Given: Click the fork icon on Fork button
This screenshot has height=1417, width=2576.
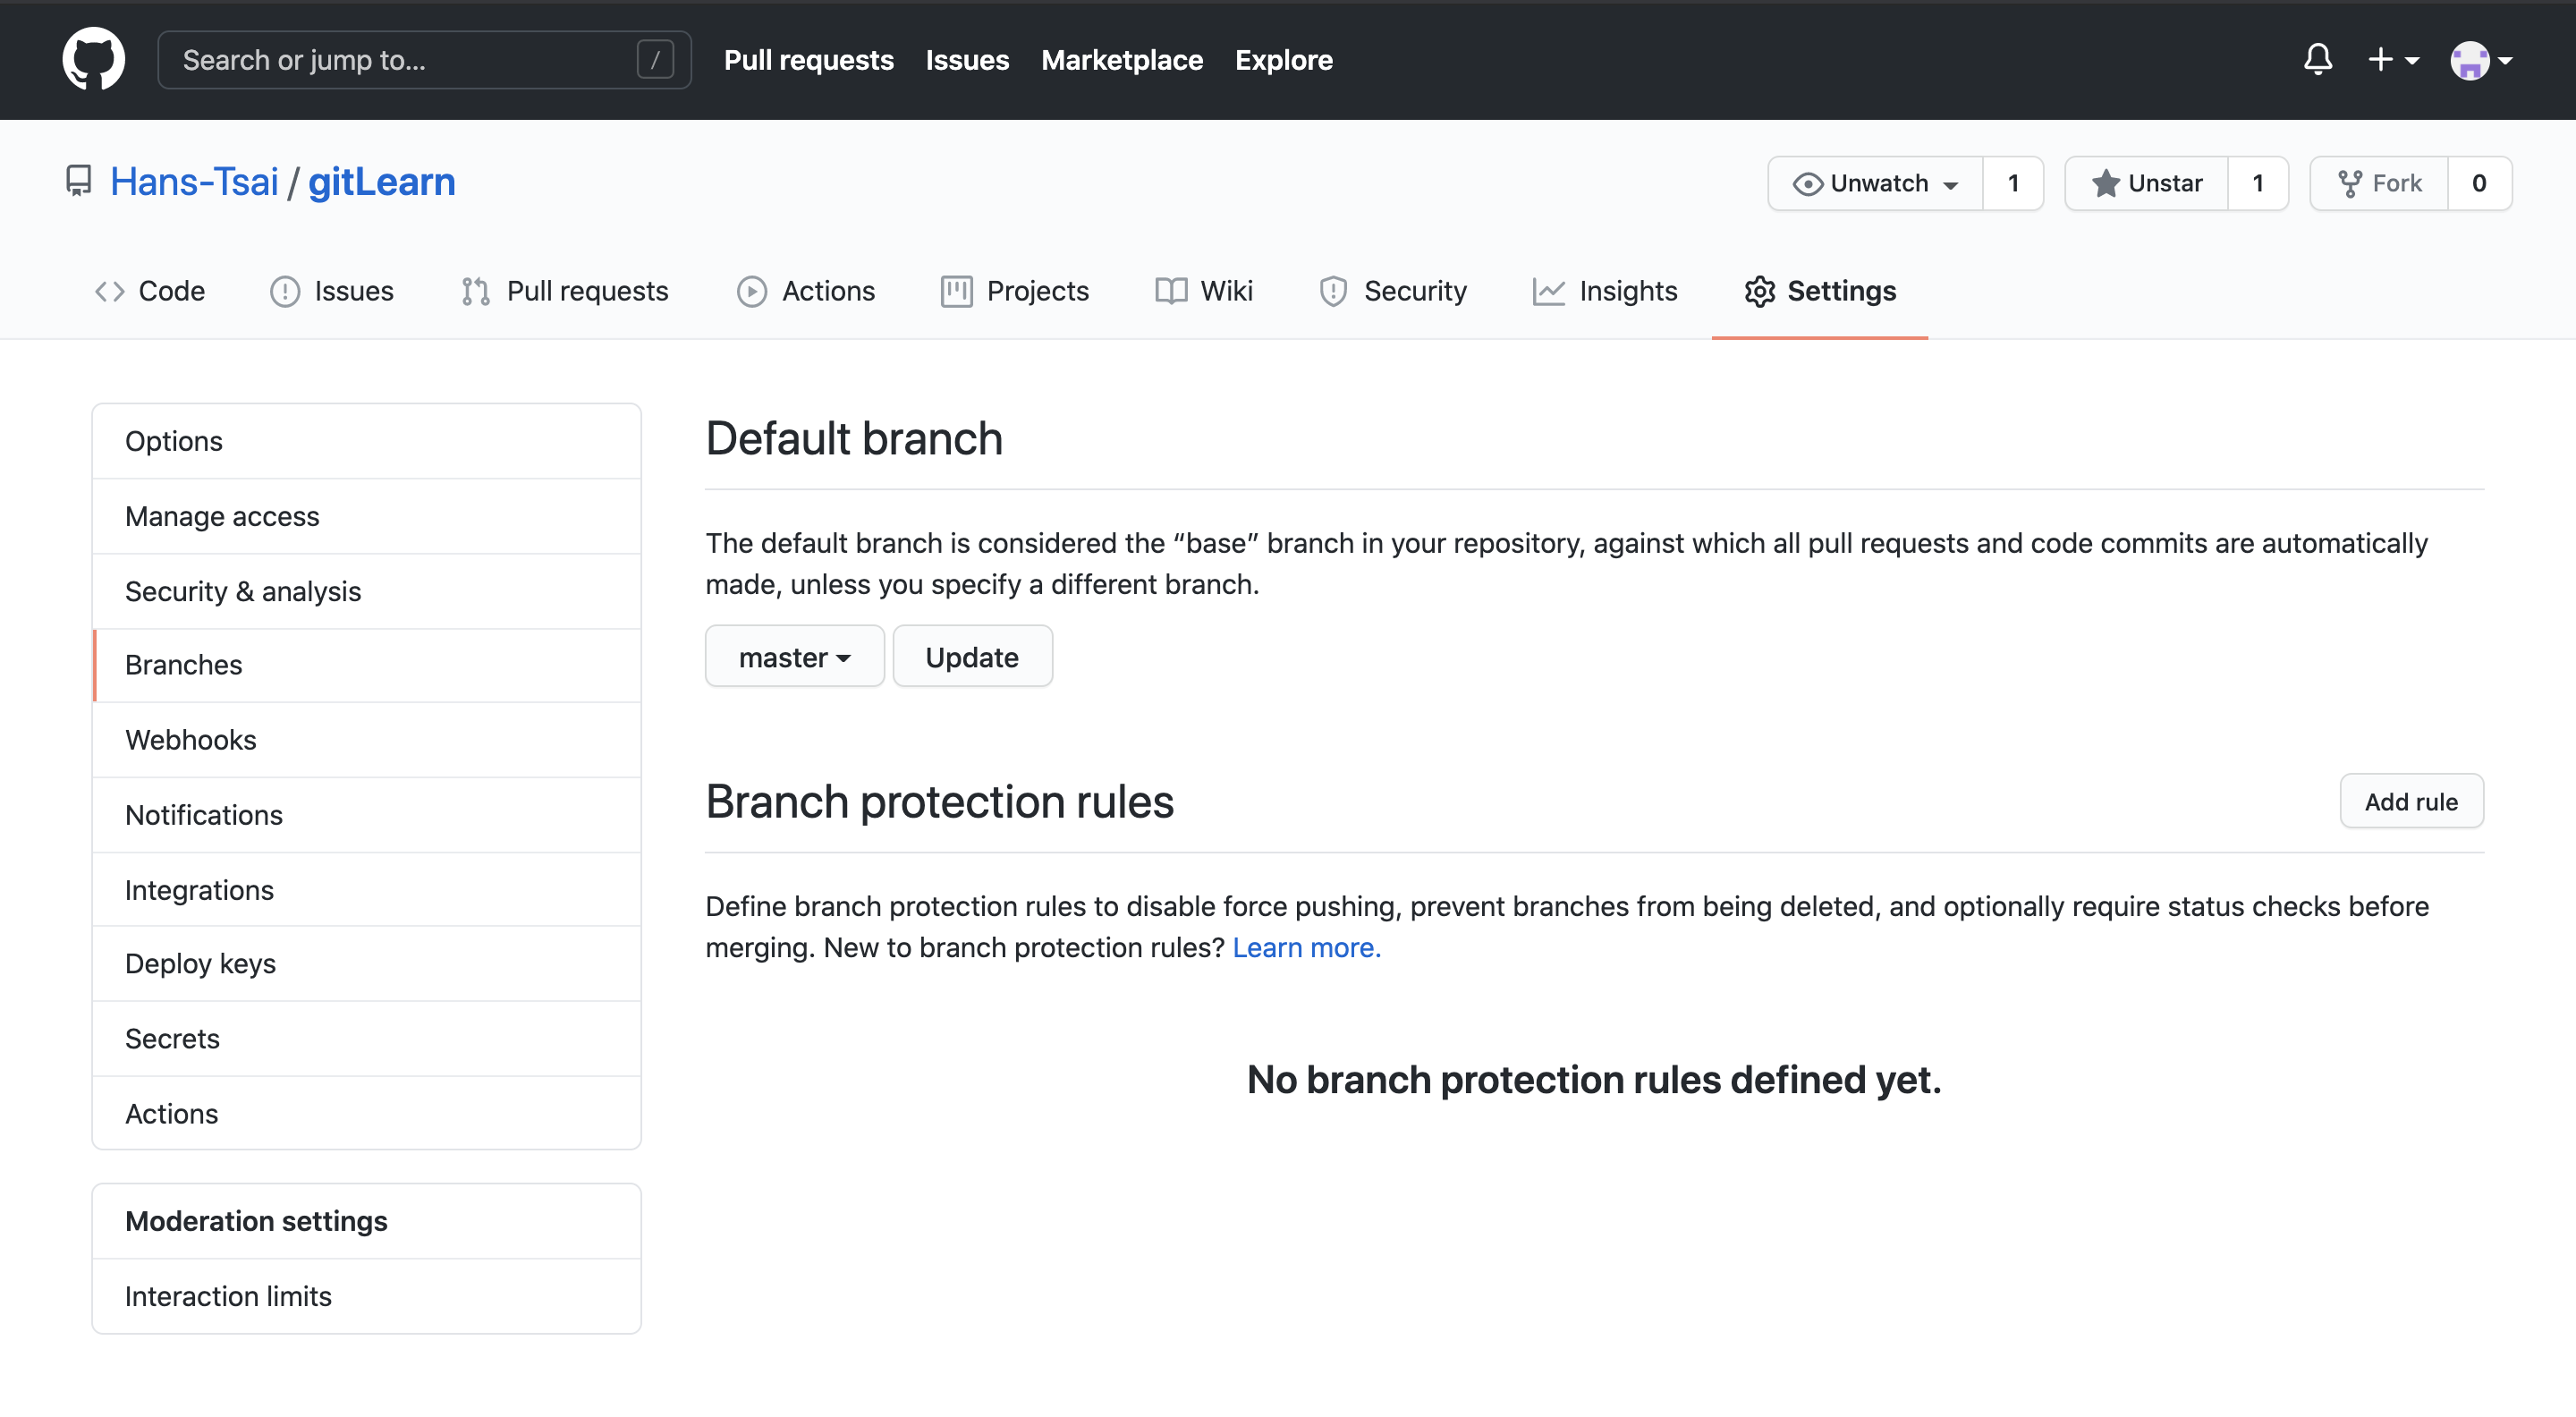Looking at the screenshot, I should click(2349, 184).
